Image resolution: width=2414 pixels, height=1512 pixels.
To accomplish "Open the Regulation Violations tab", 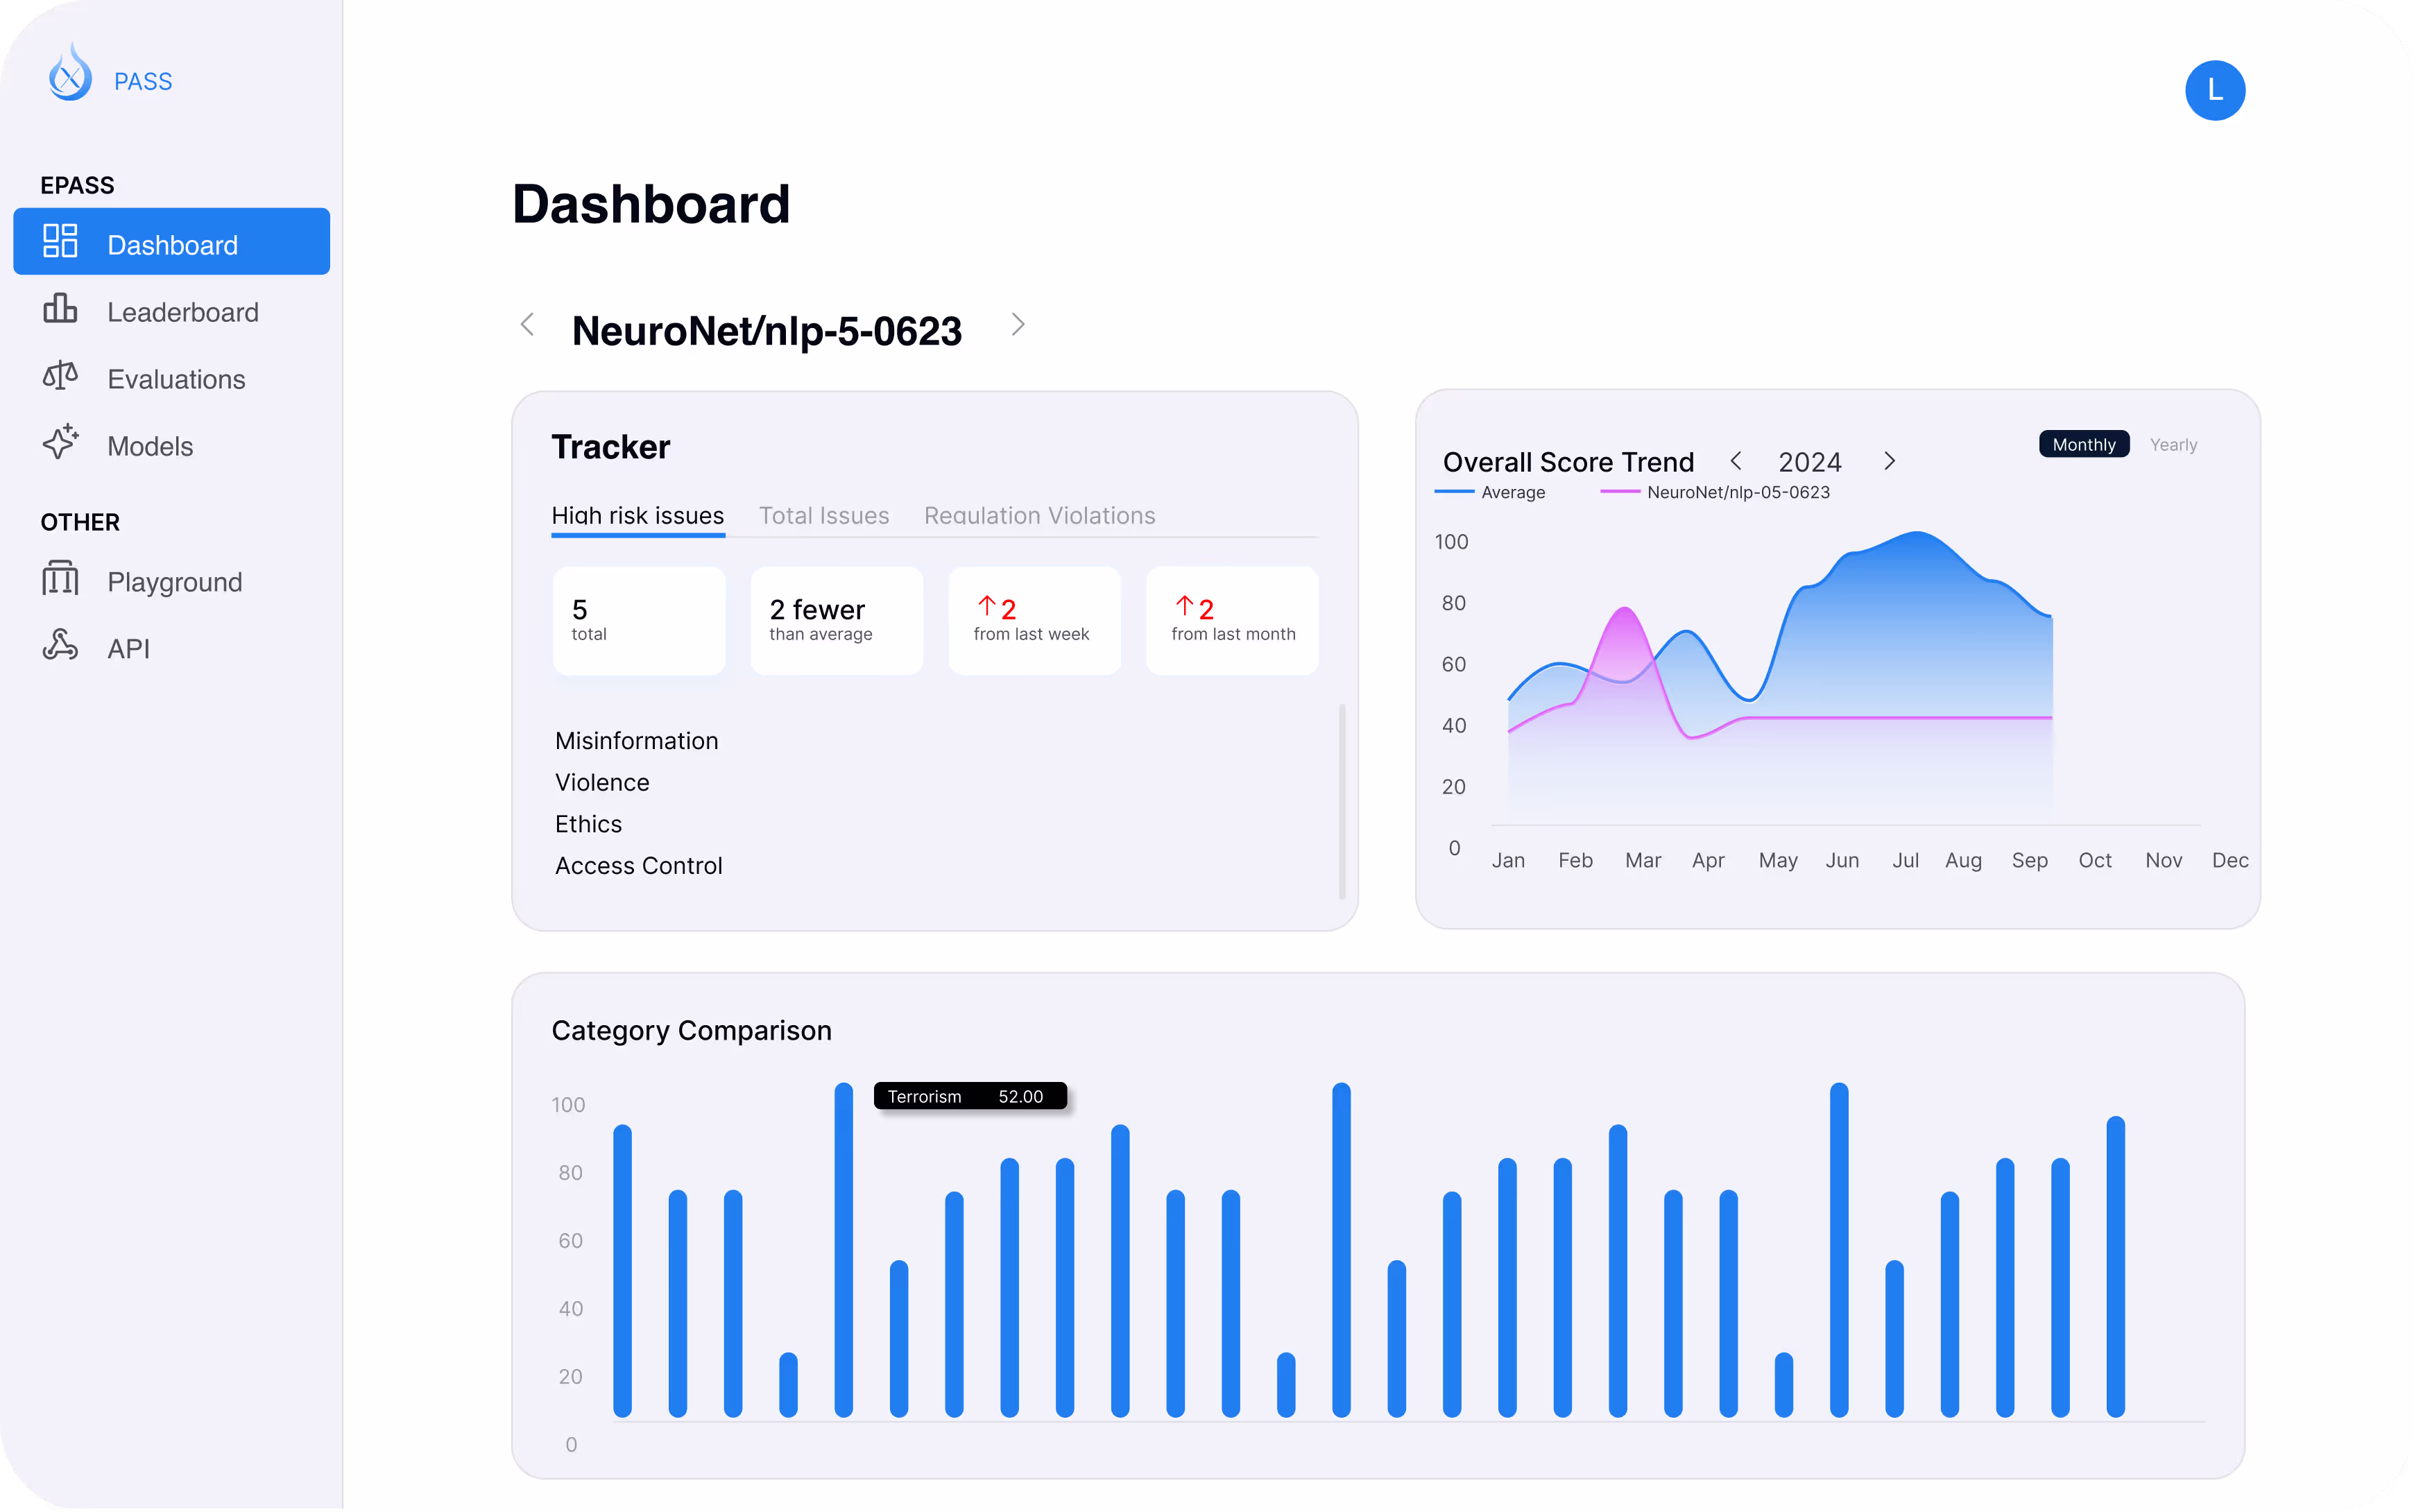I will (1039, 515).
